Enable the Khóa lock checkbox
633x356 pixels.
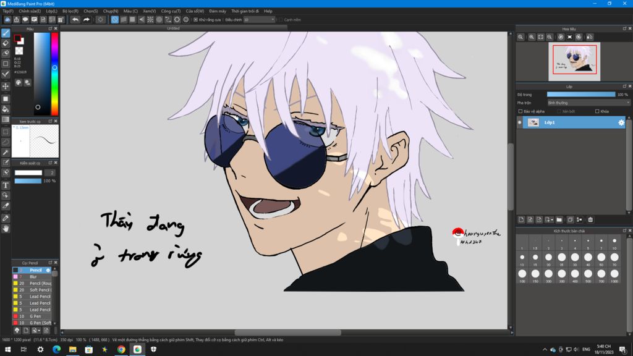point(597,111)
